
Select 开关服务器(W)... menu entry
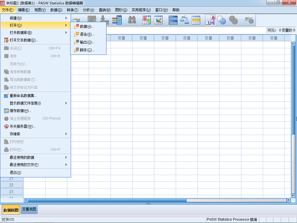tap(36, 127)
